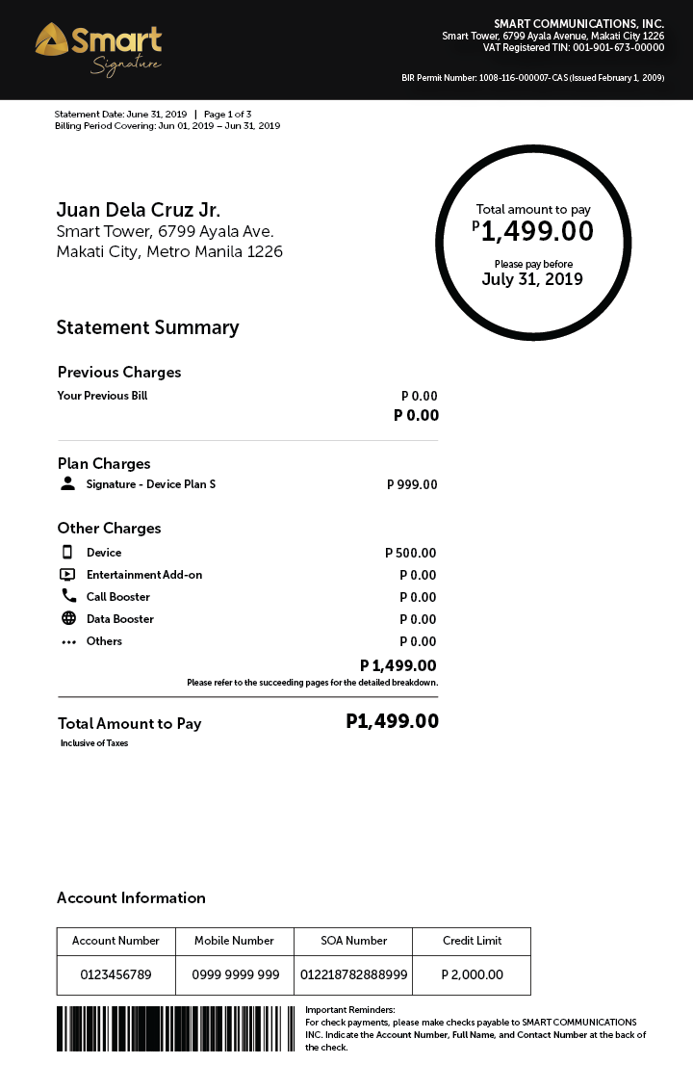
Task: Click the Total Amount to Pay P1,499.00 figure
Action: pos(392,721)
